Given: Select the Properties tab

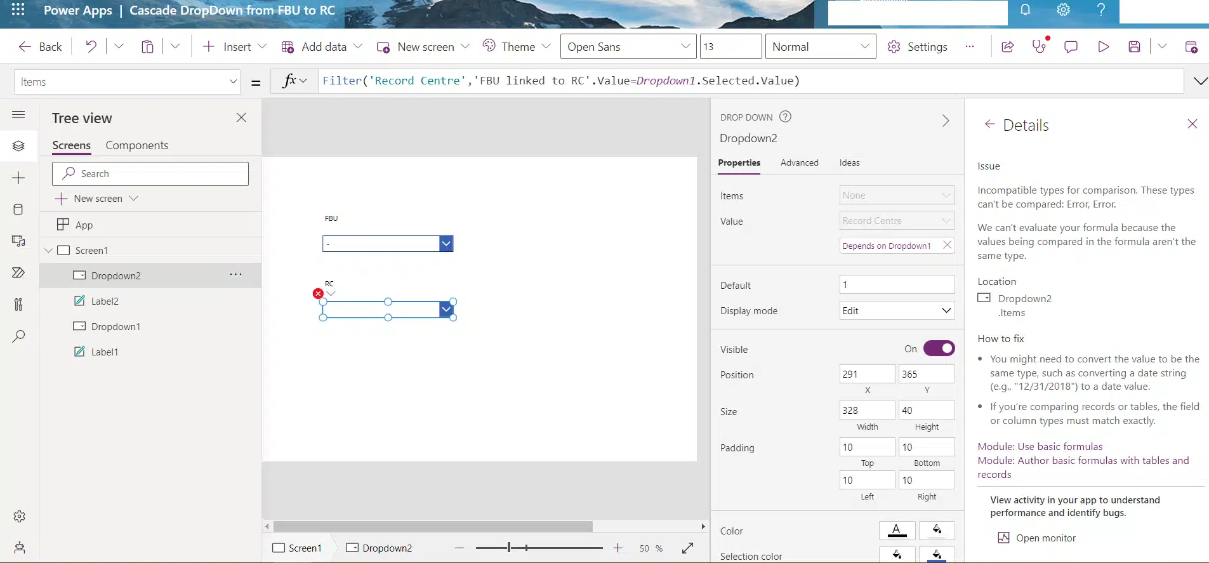Looking at the screenshot, I should 739,162.
